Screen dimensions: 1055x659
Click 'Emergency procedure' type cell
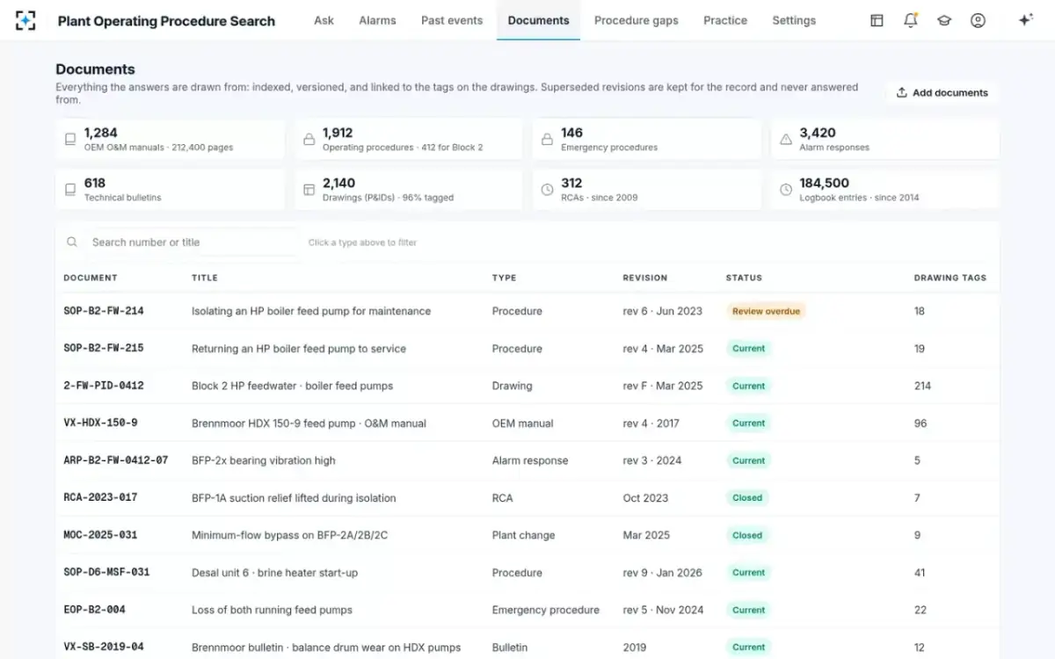pos(546,610)
